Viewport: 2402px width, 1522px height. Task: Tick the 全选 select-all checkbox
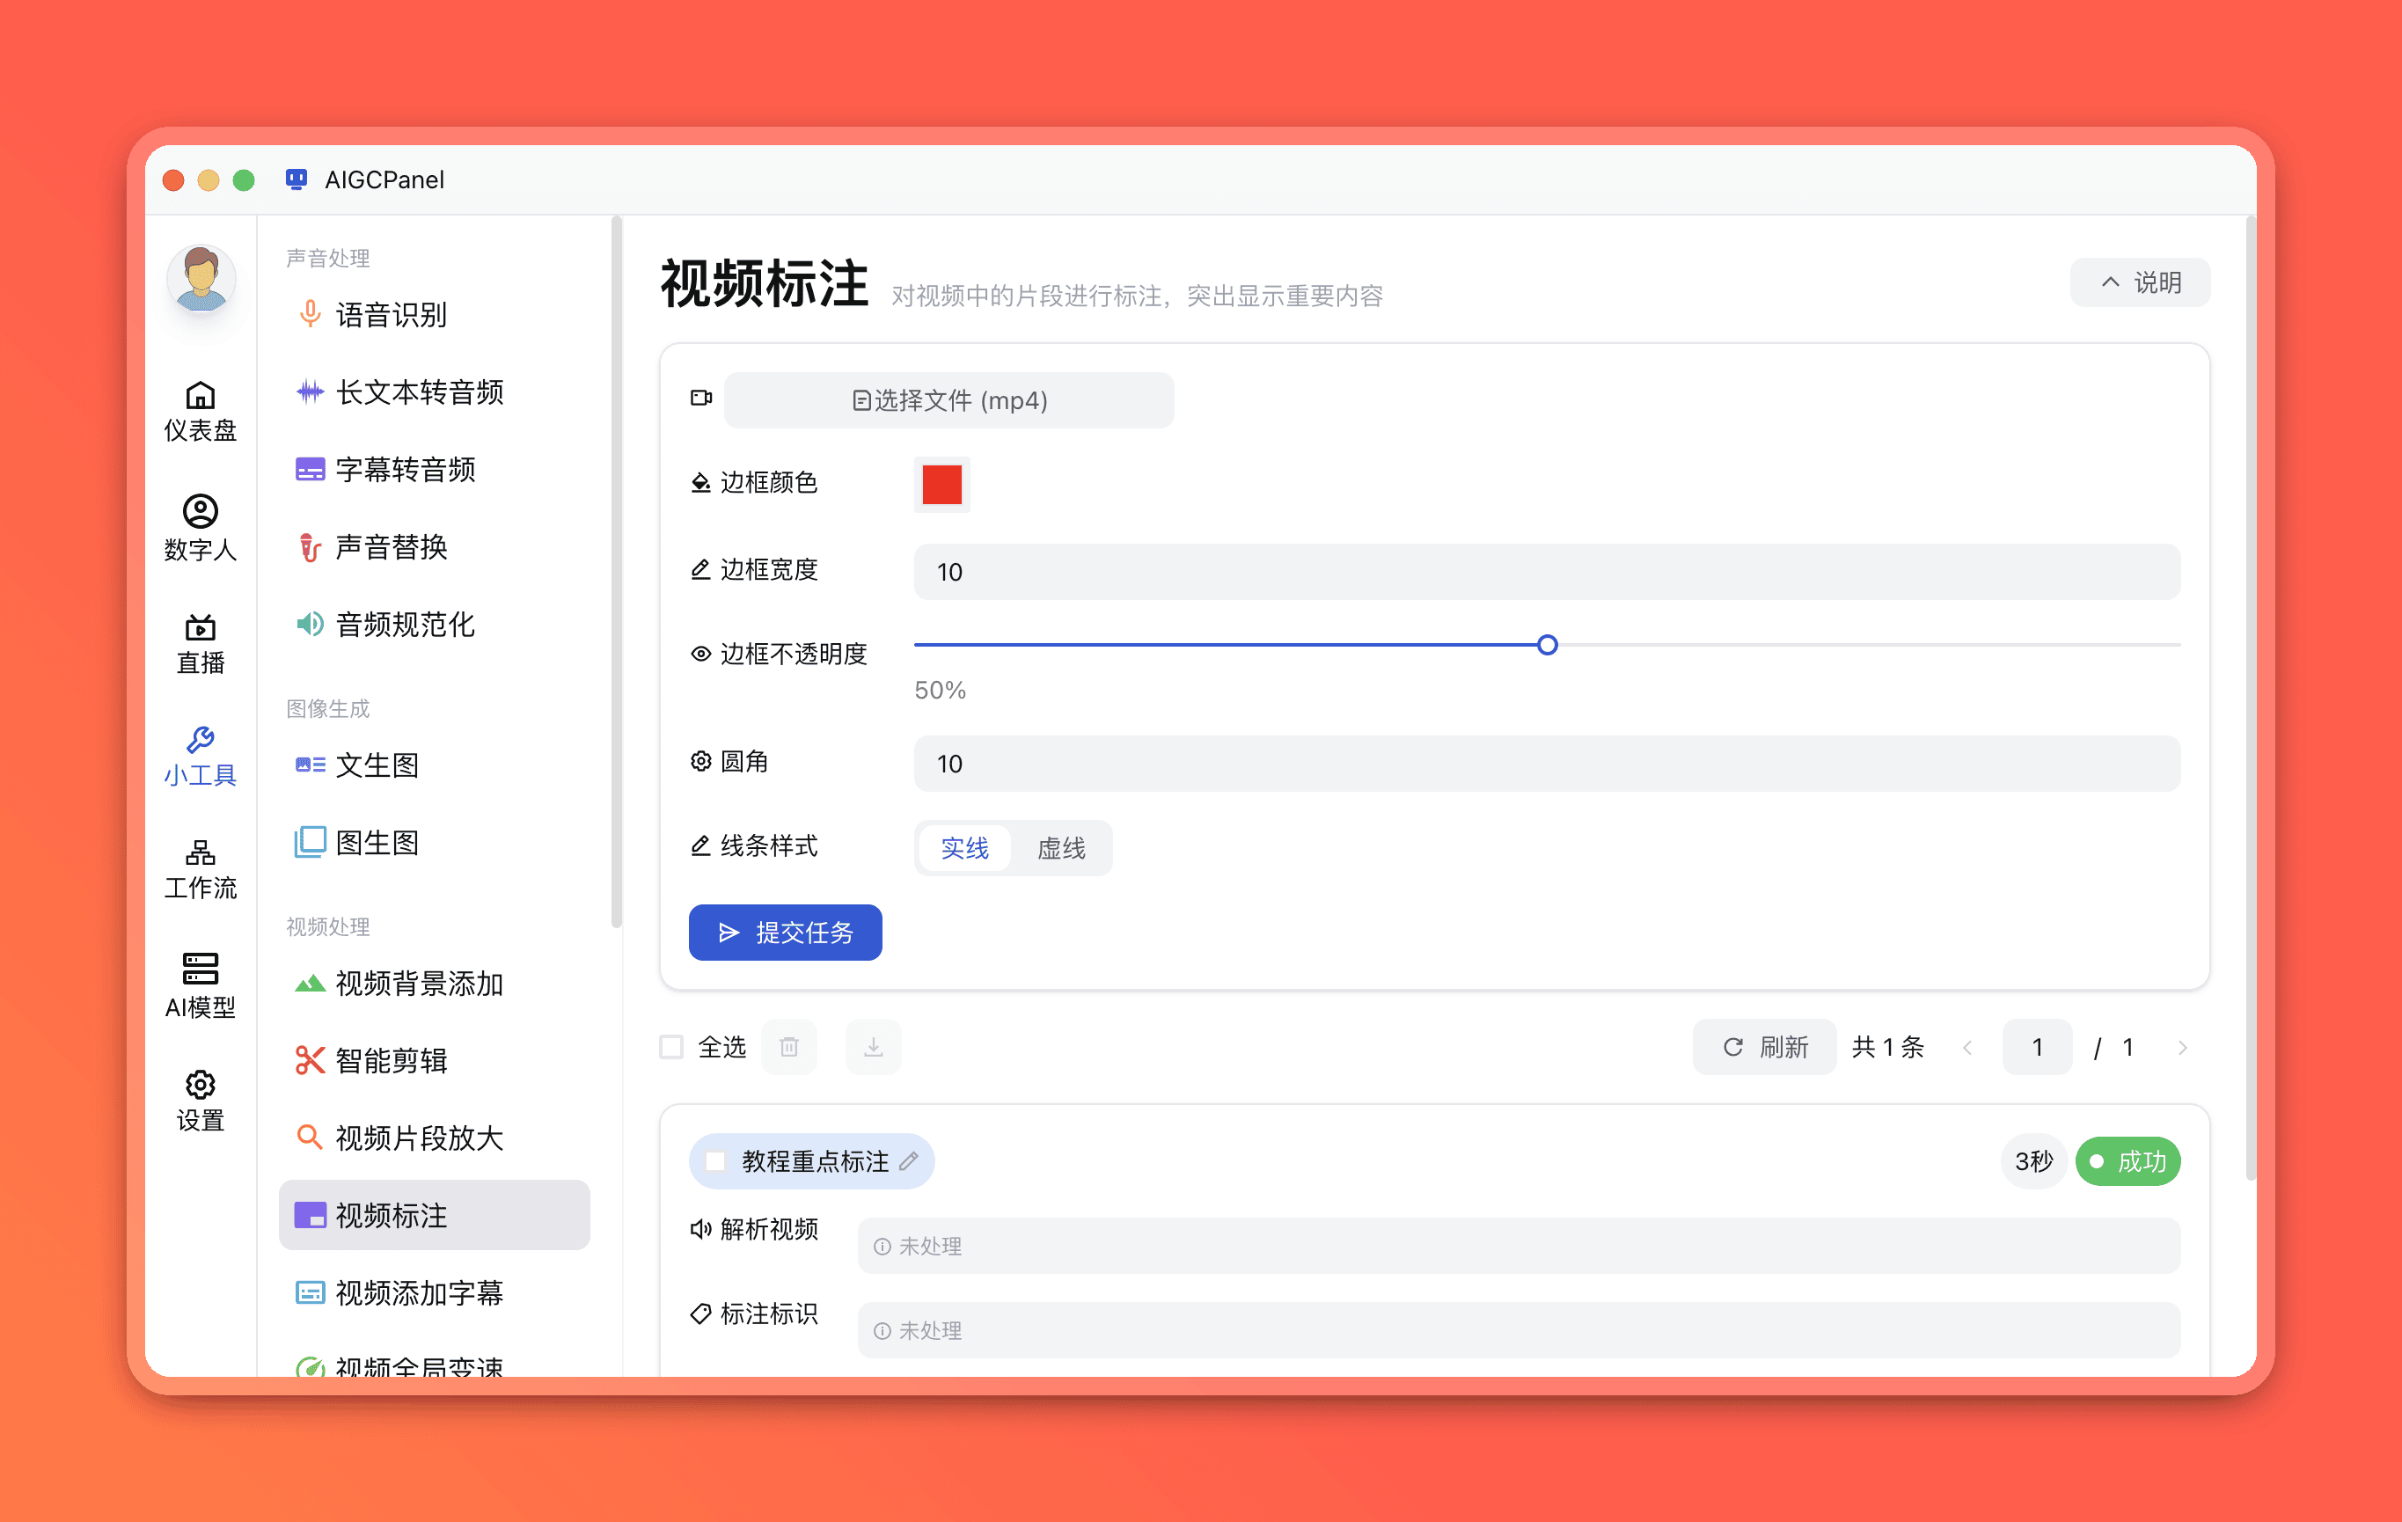pos(671,1047)
